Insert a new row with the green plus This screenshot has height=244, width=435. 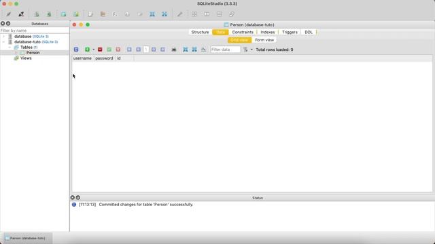pos(87,49)
